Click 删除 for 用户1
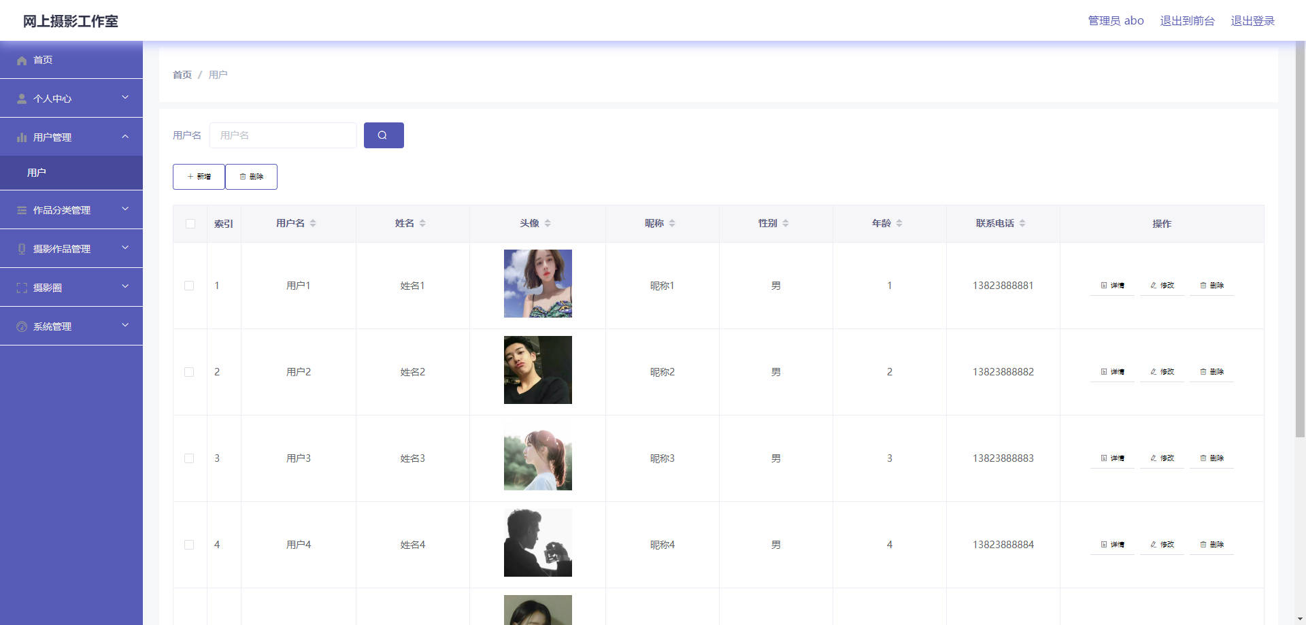The height and width of the screenshot is (625, 1306). [1211, 286]
